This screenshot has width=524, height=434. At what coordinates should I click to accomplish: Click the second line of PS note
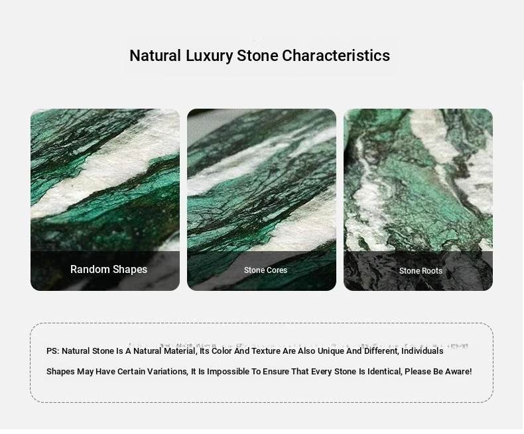(x=259, y=372)
